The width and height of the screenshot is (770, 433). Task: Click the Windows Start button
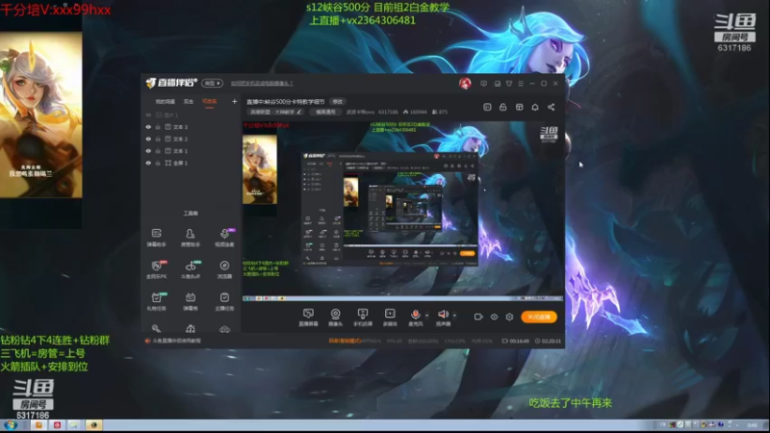tap(10, 425)
